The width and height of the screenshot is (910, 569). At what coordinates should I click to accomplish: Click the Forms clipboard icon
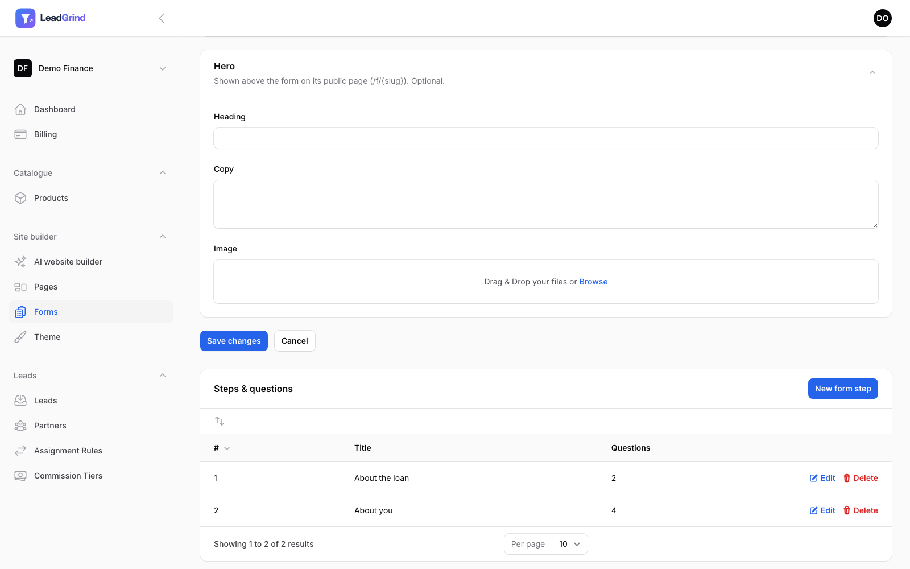click(x=20, y=312)
